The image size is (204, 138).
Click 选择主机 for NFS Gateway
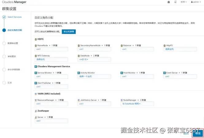pyautogui.click(x=51, y=60)
